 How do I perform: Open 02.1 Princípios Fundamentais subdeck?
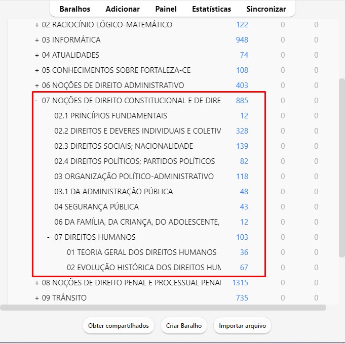[x=110, y=116]
